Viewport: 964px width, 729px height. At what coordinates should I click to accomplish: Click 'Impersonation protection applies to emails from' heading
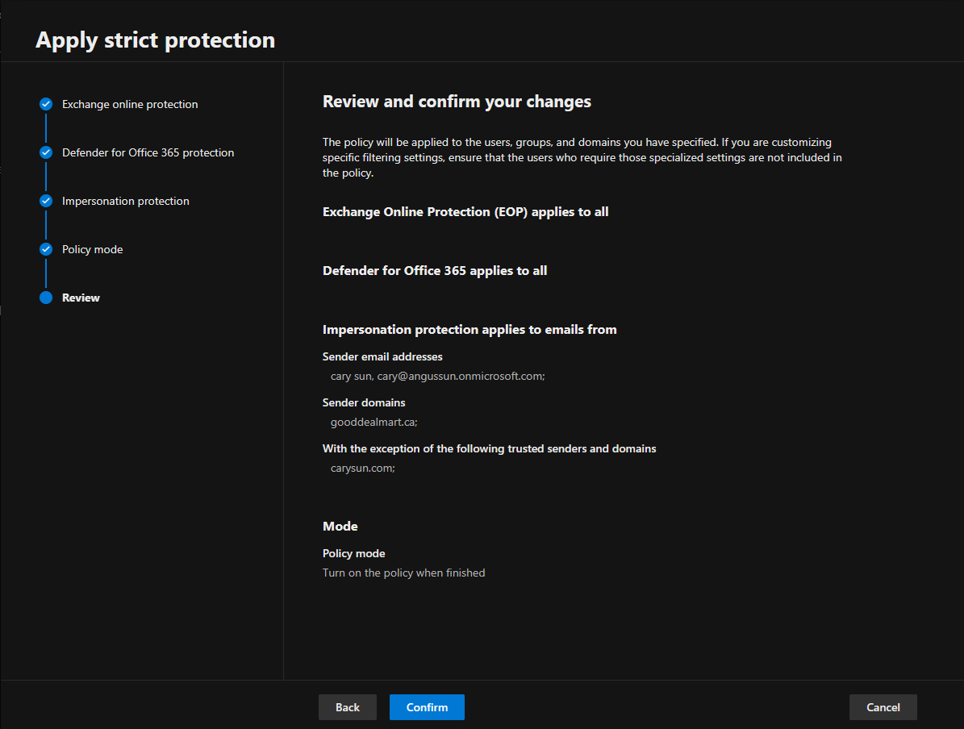tap(469, 330)
